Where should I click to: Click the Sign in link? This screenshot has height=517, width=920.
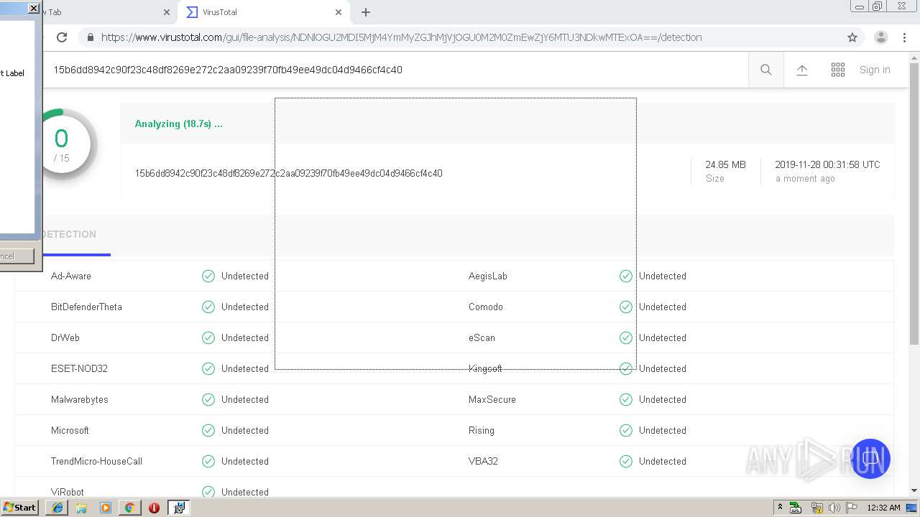(875, 70)
